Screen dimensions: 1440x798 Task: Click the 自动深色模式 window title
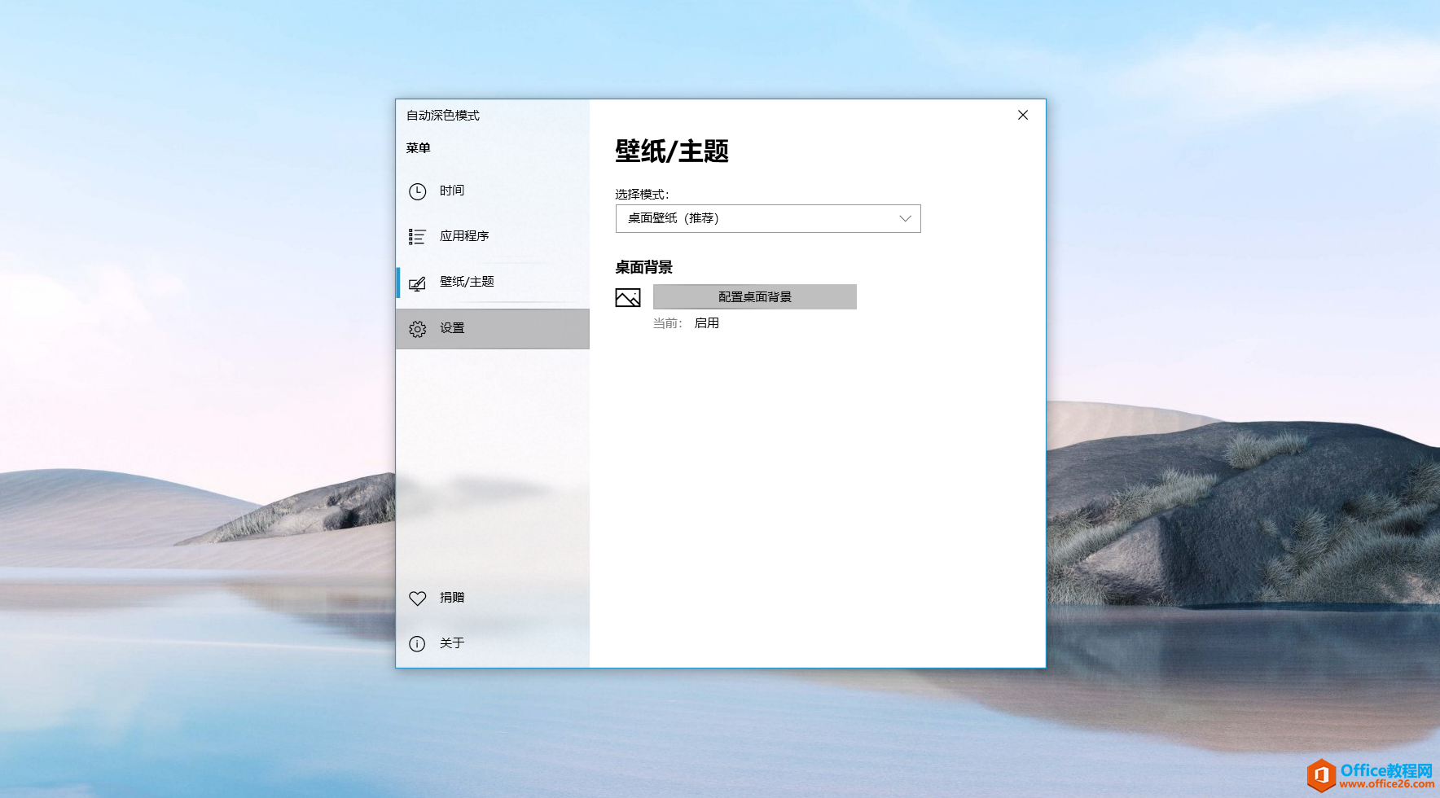(x=443, y=116)
